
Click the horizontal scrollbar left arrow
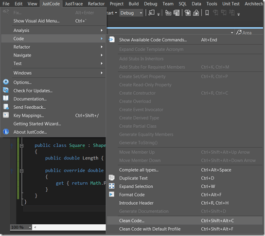tap(35, 227)
